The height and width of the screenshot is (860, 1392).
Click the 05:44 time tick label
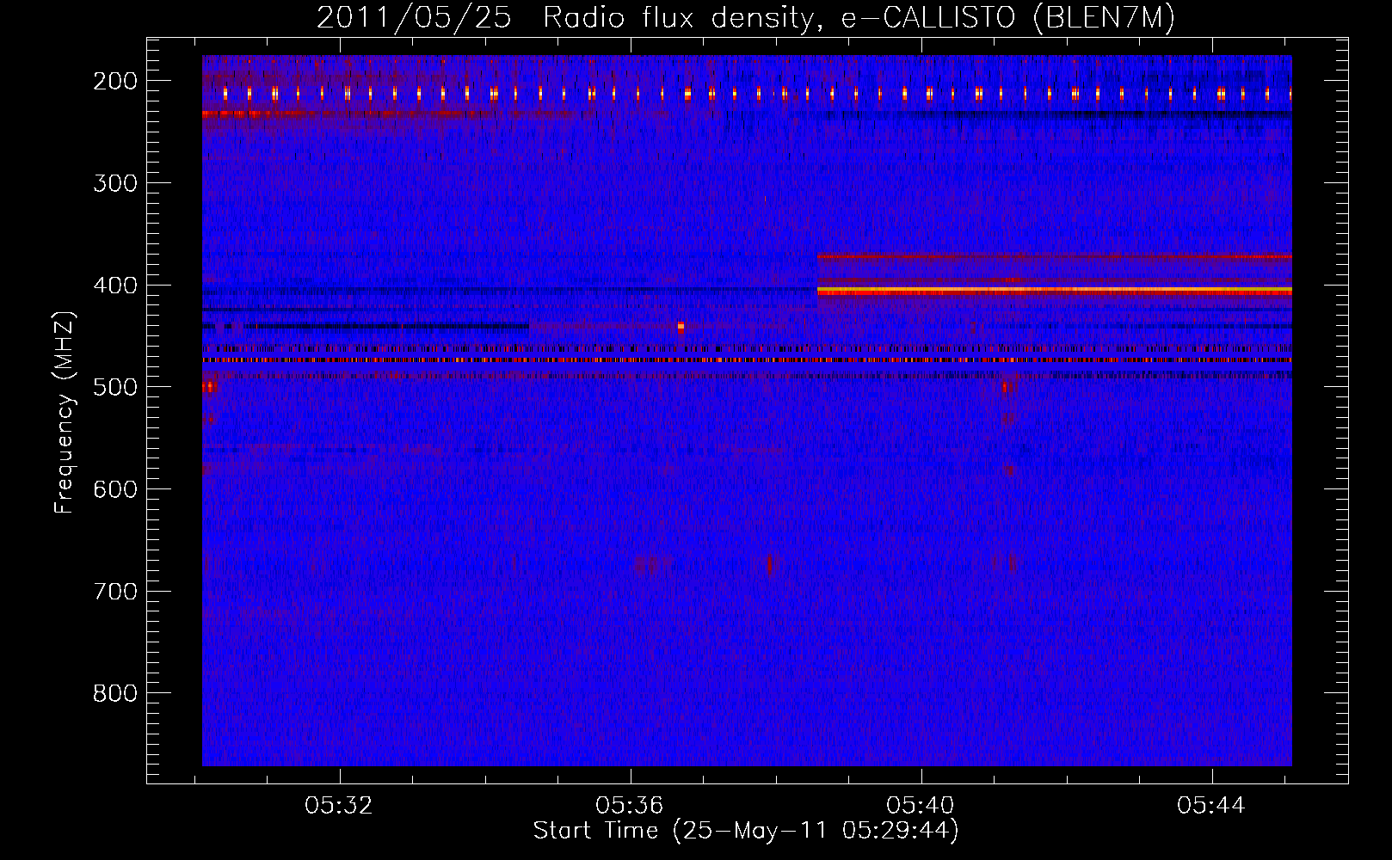[1211, 805]
